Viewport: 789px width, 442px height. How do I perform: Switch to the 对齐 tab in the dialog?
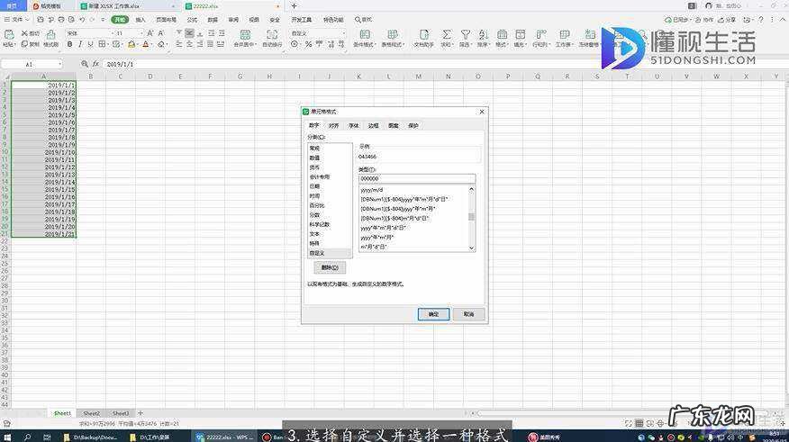[x=333, y=126]
